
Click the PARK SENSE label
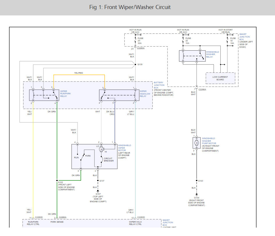[x=57, y=222]
